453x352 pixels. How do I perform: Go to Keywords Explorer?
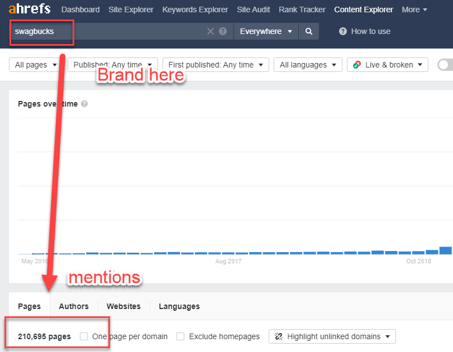195,9
